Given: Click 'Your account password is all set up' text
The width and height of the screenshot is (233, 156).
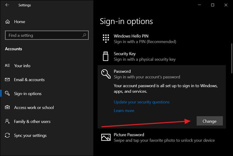Looking at the screenshot, I should (x=166, y=88).
